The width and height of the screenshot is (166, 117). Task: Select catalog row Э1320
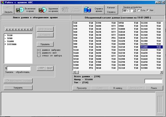[x=152, y=23]
